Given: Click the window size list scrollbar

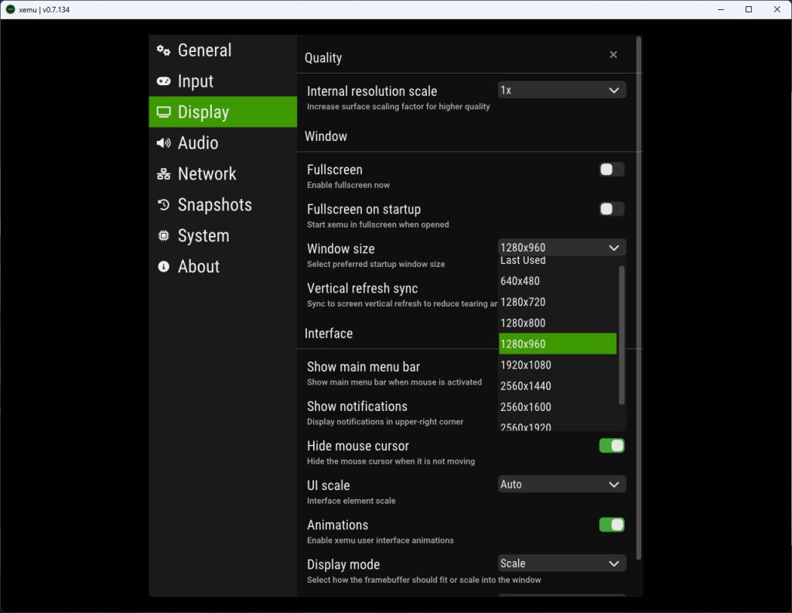Looking at the screenshot, I should pyautogui.click(x=621, y=335).
